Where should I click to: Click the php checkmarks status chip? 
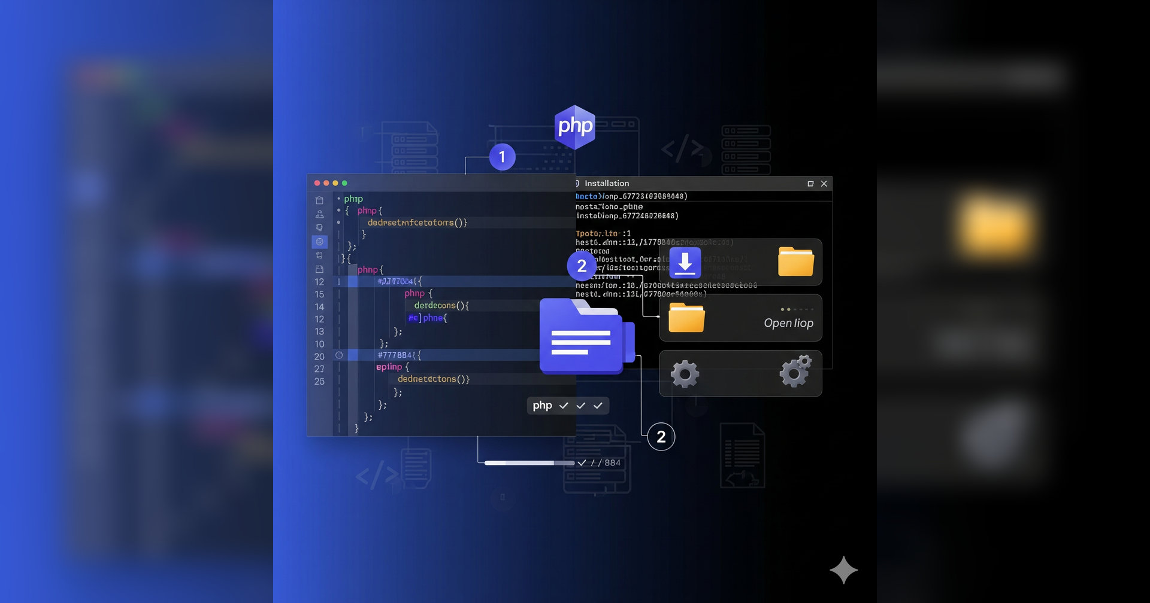pos(568,406)
